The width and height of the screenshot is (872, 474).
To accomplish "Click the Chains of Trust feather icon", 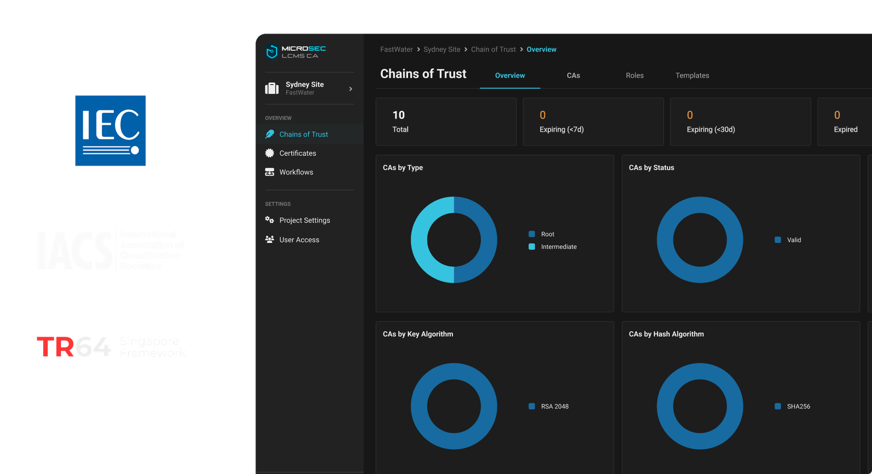I will [x=270, y=134].
